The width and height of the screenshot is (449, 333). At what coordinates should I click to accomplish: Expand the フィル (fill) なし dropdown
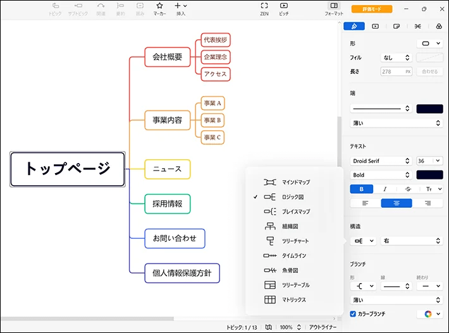[x=396, y=58]
